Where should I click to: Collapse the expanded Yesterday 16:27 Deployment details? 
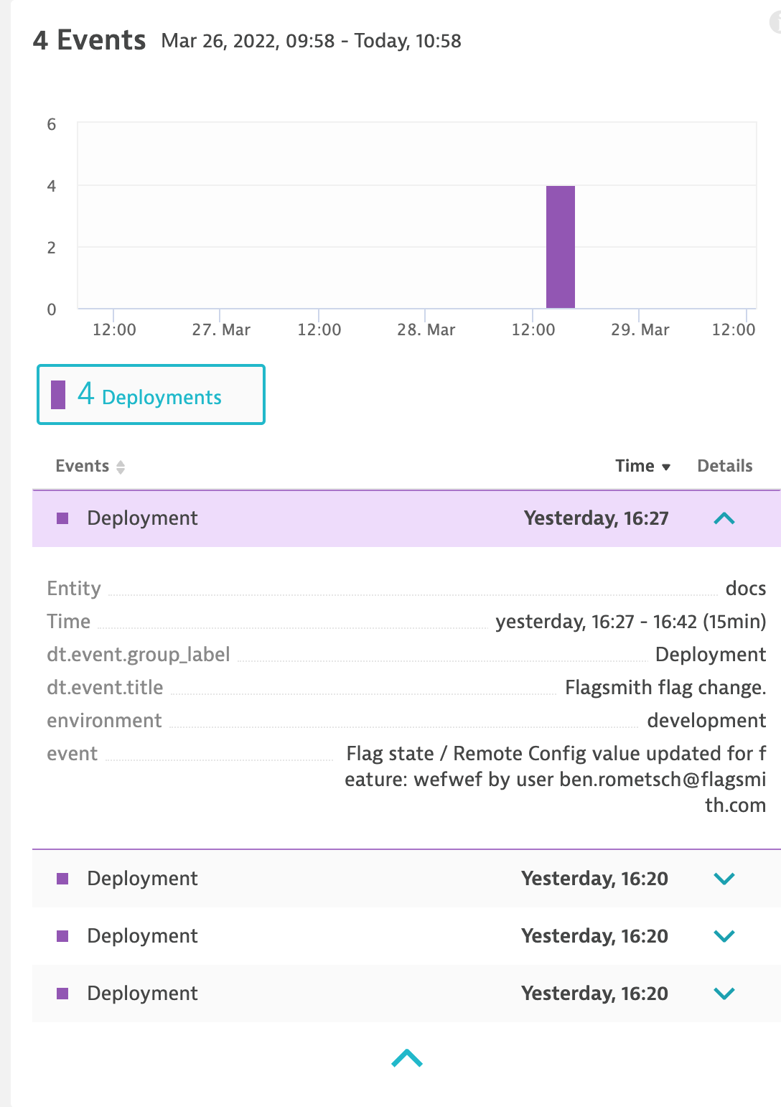click(x=725, y=518)
